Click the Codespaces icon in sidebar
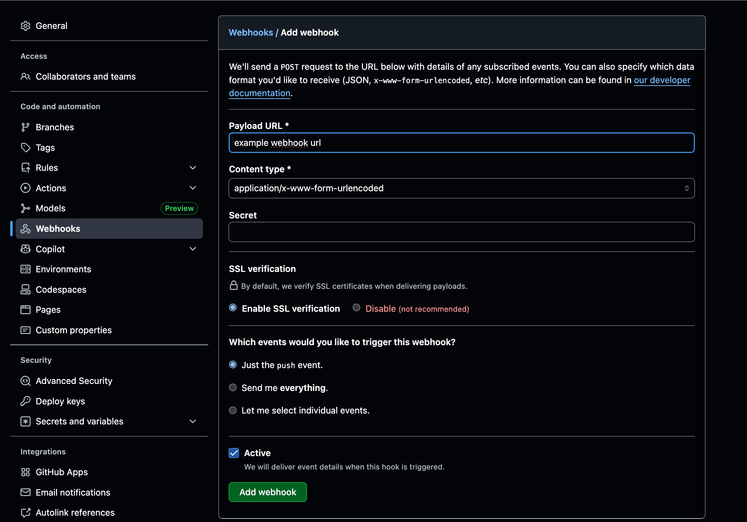Image resolution: width=747 pixels, height=522 pixels. [25, 290]
